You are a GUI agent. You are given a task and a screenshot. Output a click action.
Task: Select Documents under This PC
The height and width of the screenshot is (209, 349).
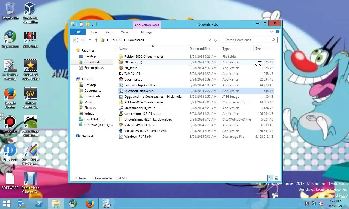tap(92, 91)
